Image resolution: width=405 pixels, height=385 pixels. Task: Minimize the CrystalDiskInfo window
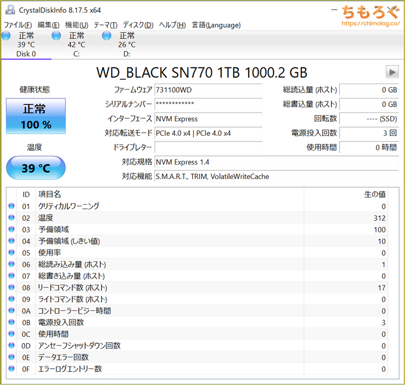pyautogui.click(x=334, y=10)
